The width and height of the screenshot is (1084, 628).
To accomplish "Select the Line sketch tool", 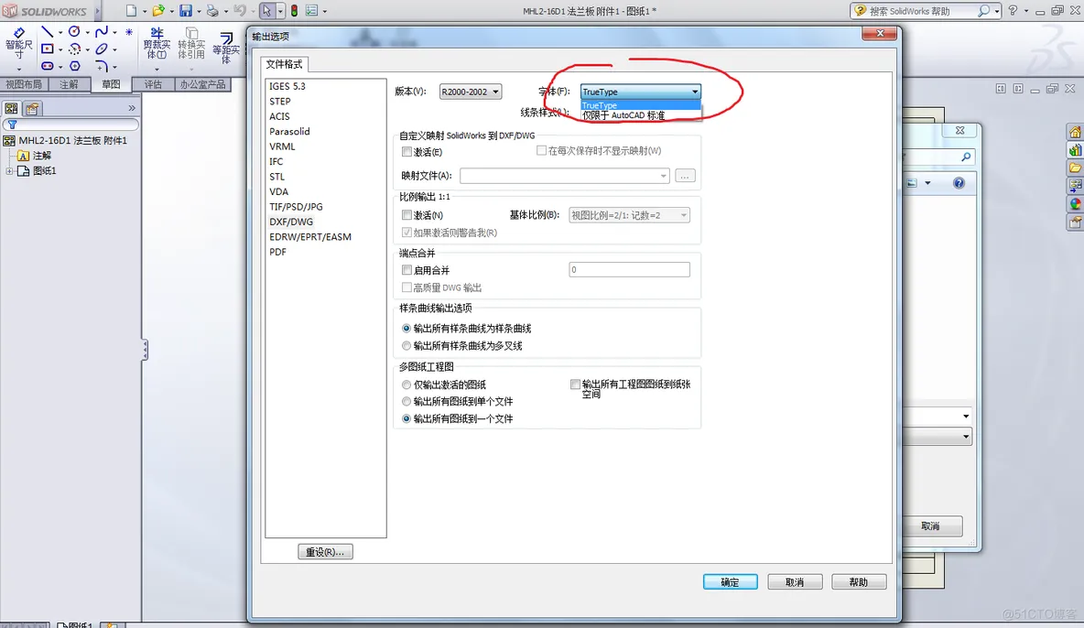I will point(47,32).
